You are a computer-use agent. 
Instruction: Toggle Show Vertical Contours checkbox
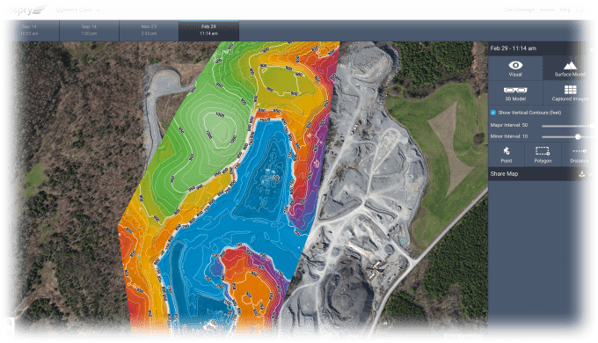pyautogui.click(x=493, y=113)
